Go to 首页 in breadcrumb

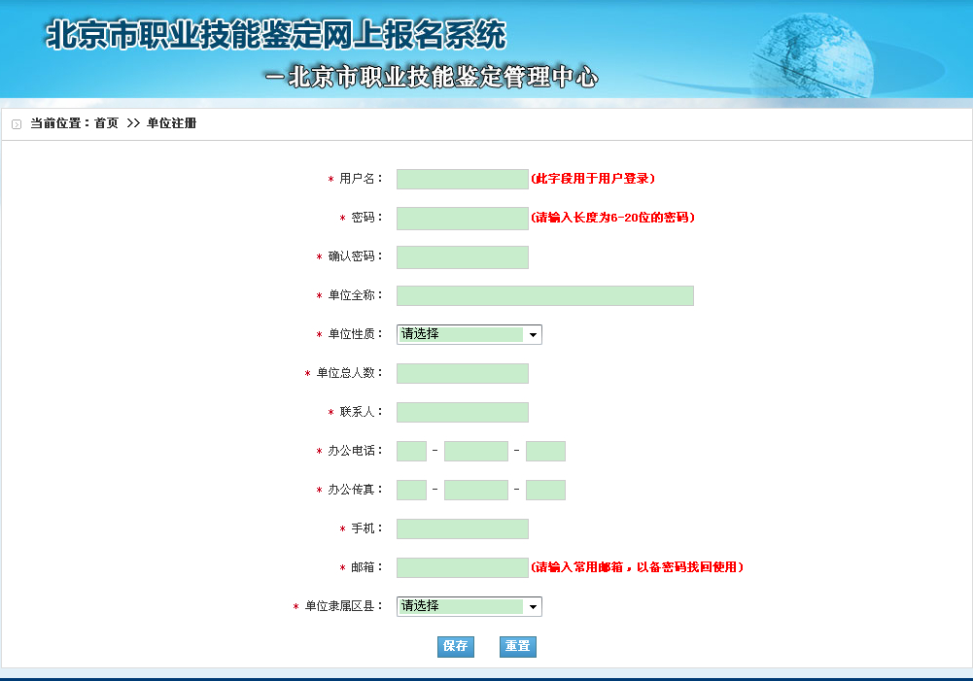[x=106, y=123]
